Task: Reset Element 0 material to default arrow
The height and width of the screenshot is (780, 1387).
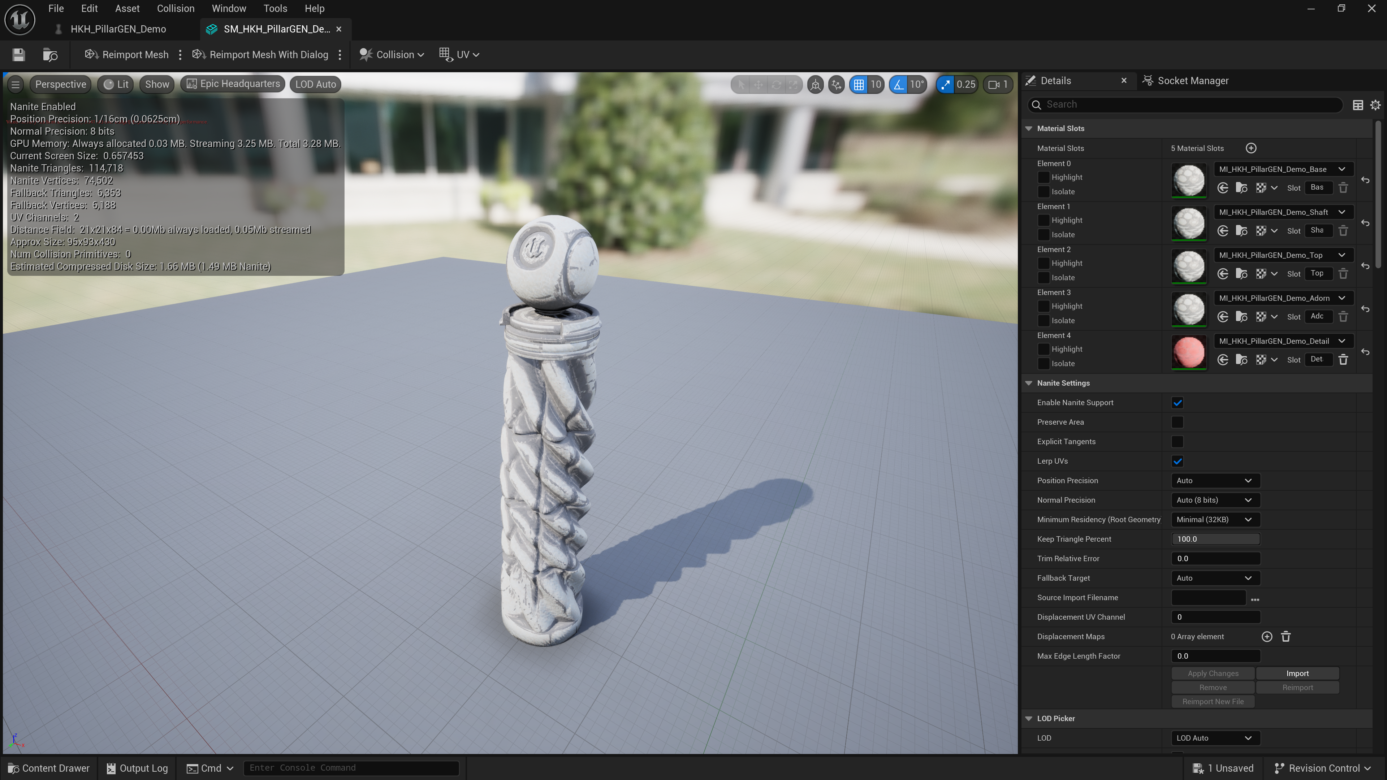Action: pos(1365,180)
